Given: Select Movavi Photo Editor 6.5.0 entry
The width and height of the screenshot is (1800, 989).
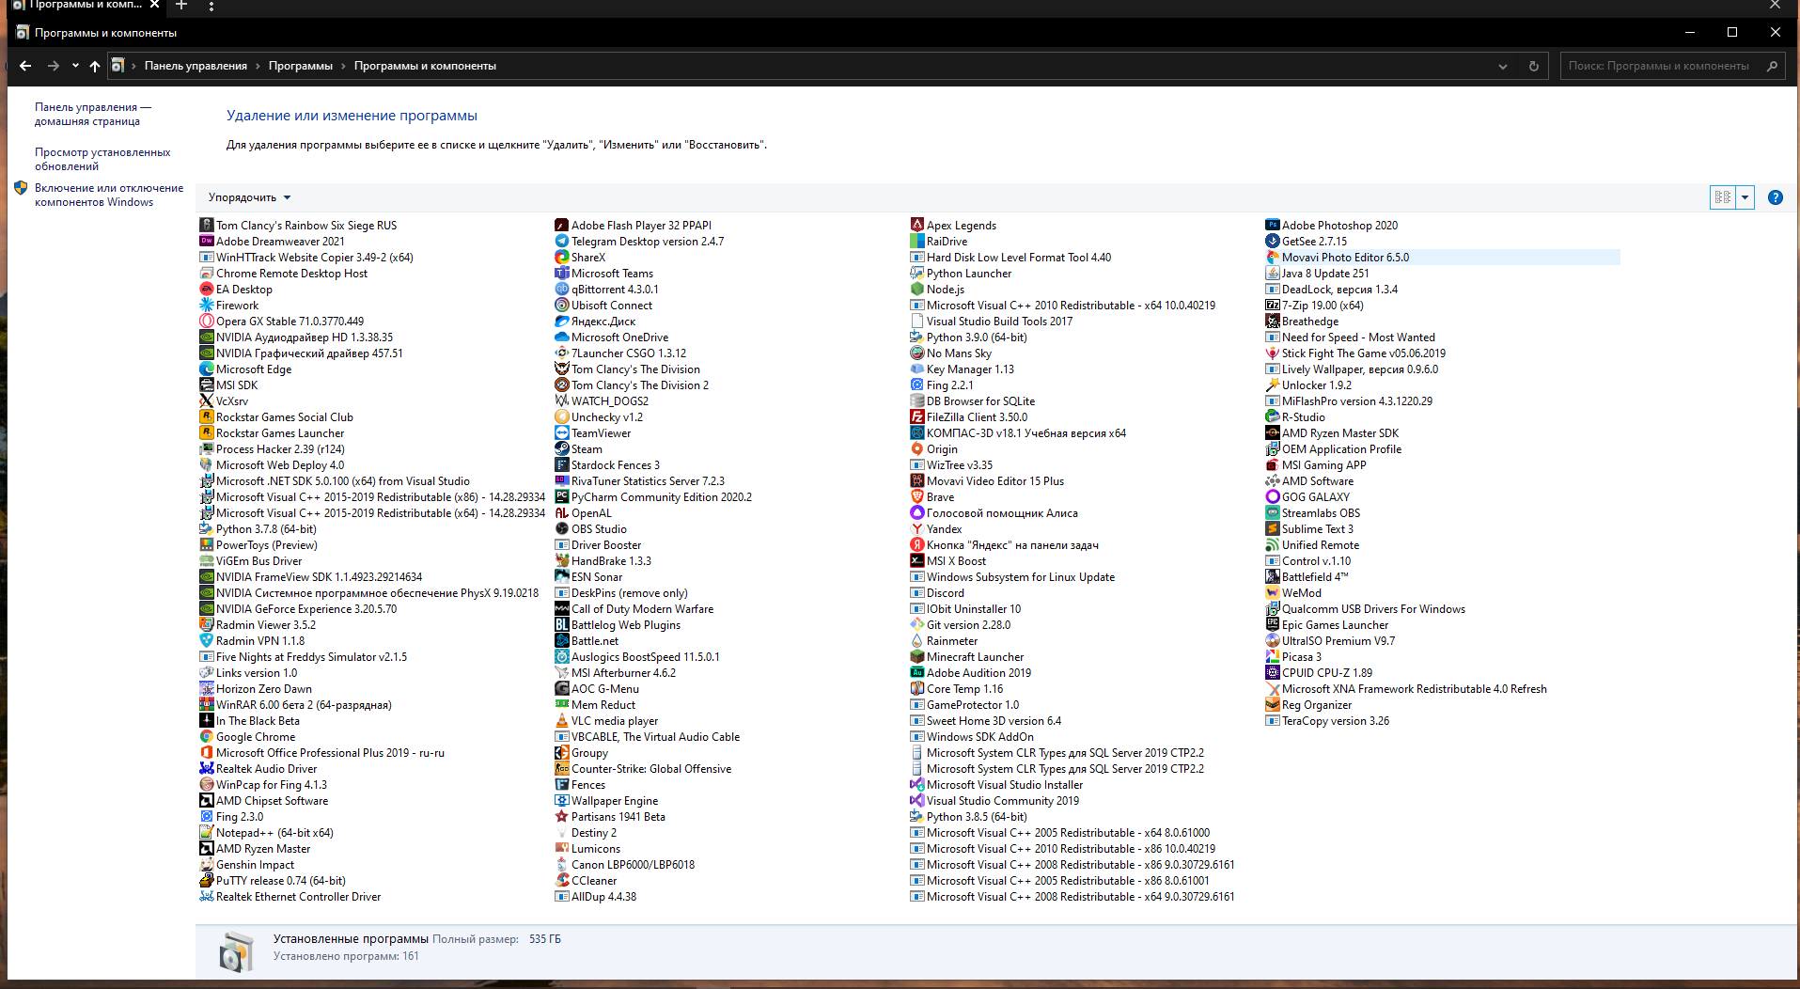Looking at the screenshot, I should [x=1442, y=258].
